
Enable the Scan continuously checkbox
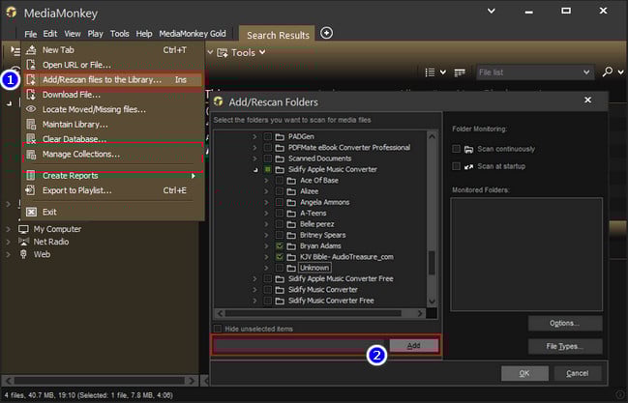pos(456,149)
